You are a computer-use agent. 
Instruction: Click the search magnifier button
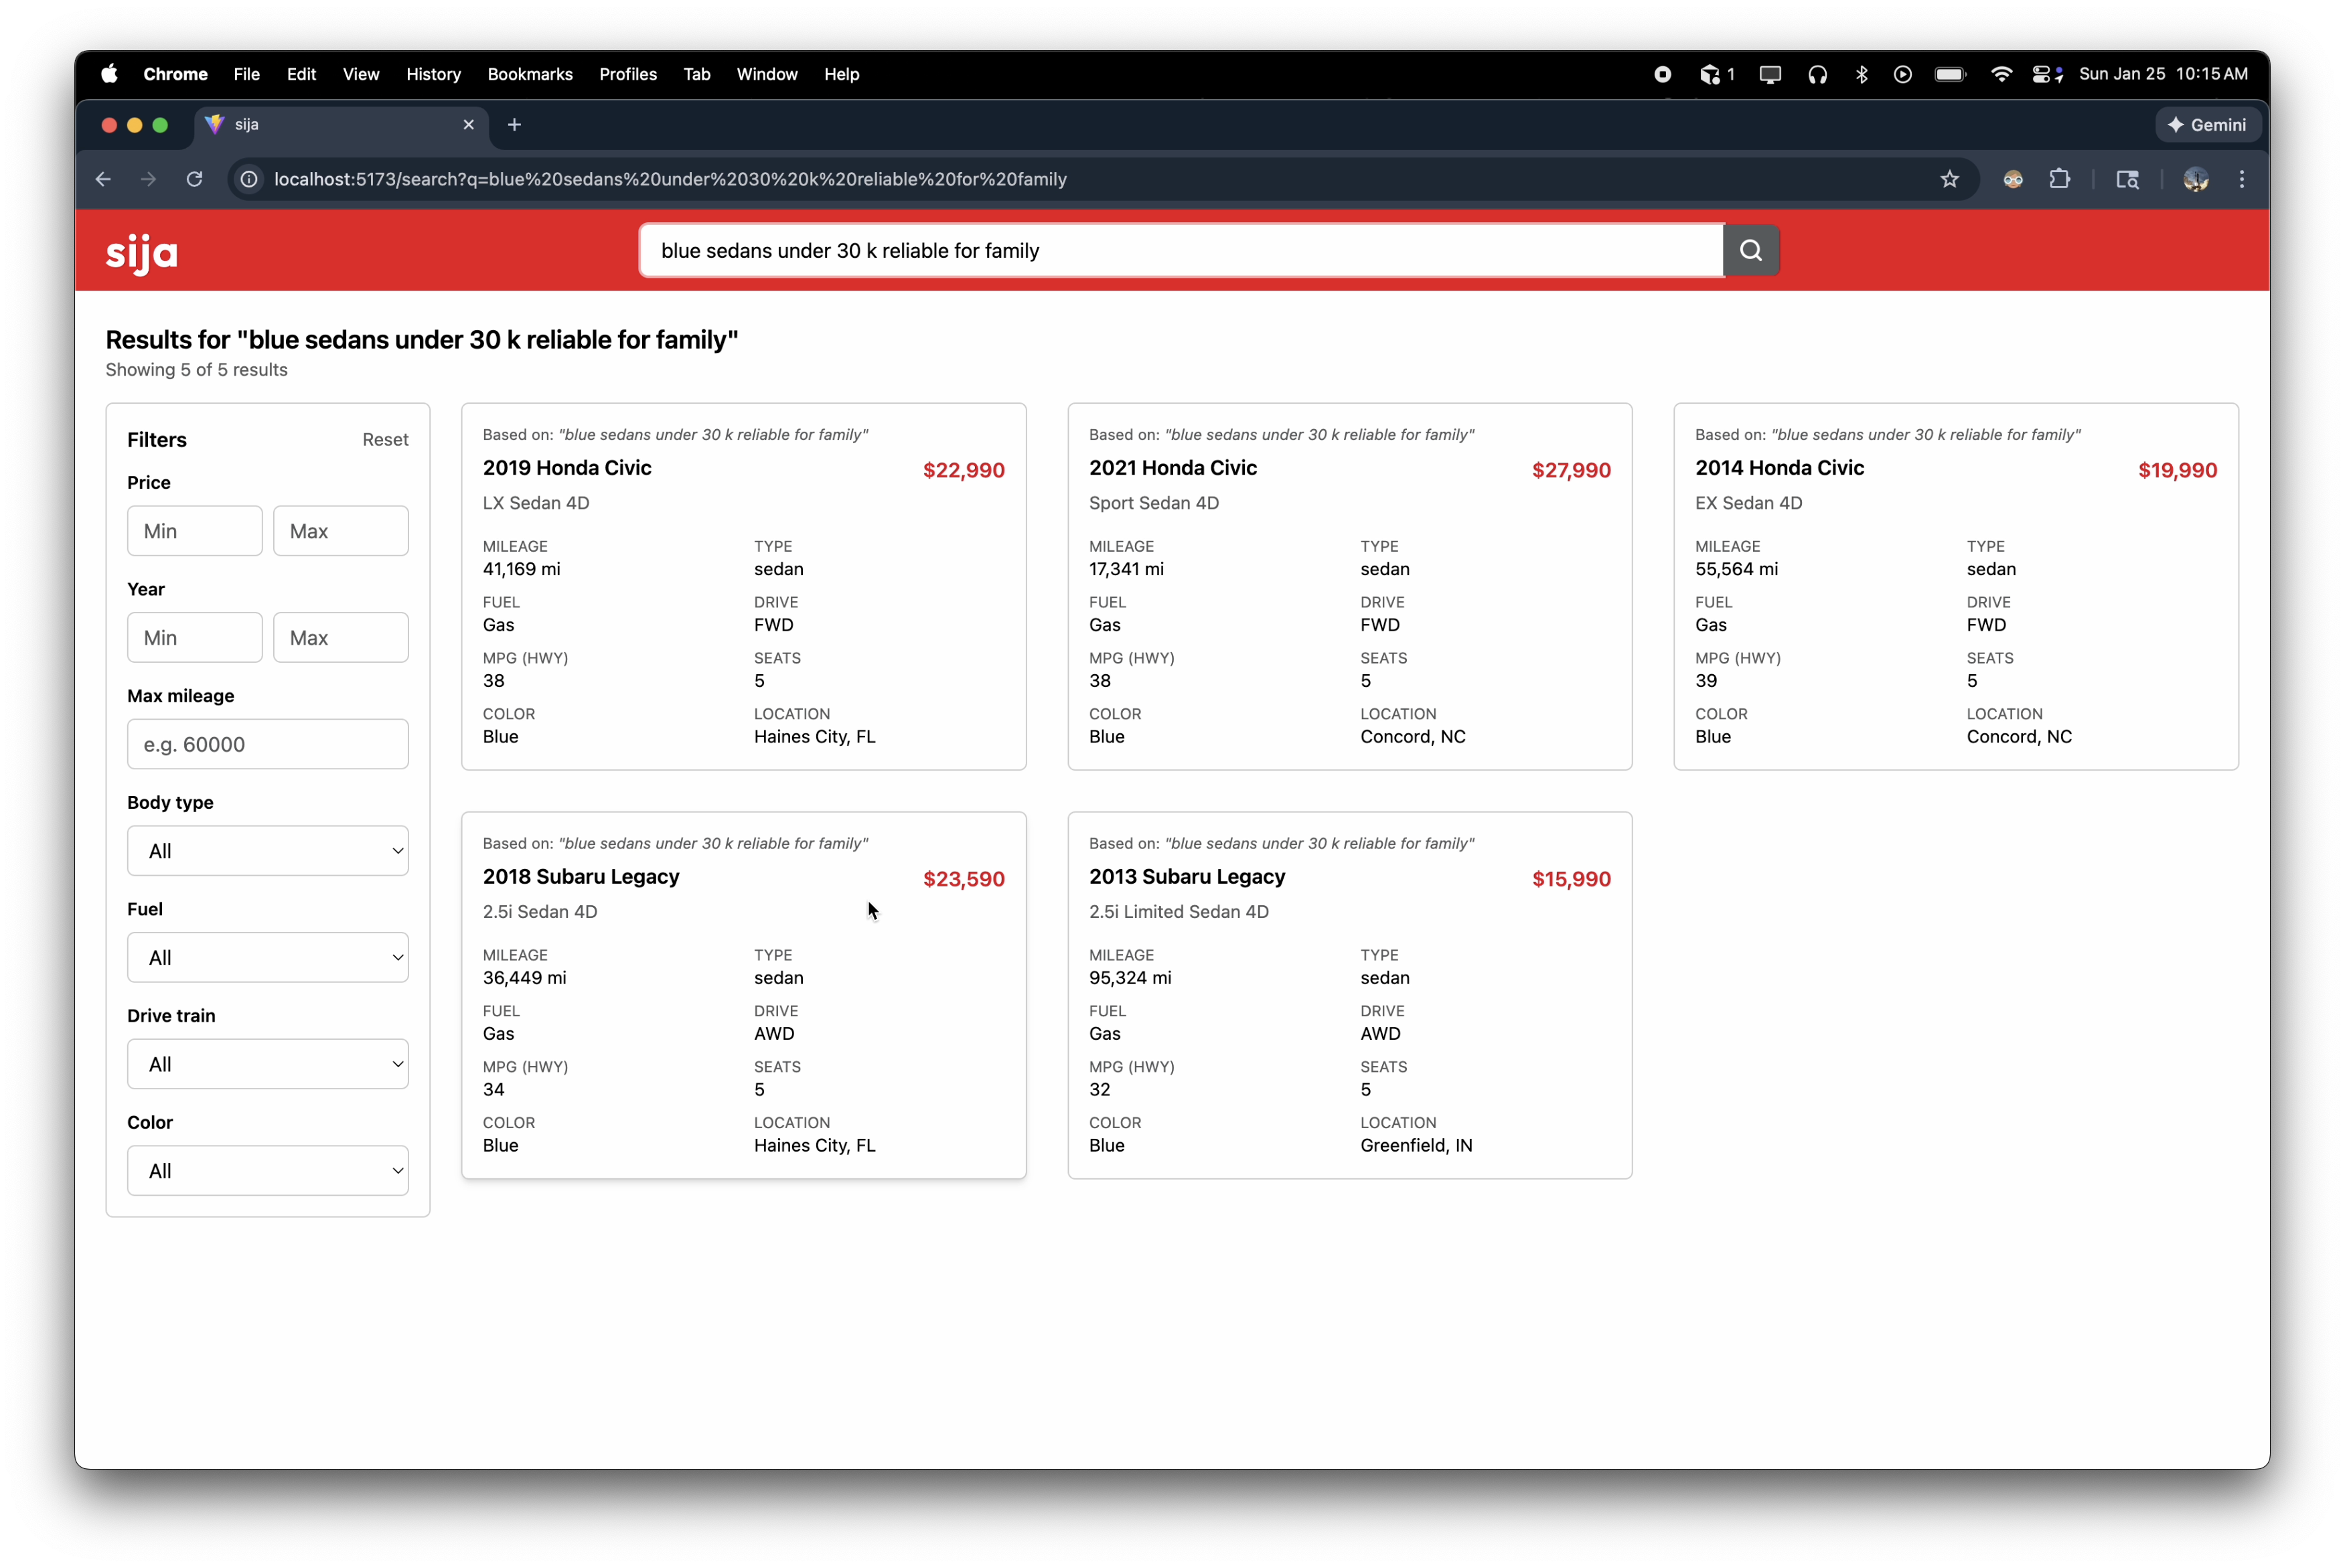point(1750,250)
